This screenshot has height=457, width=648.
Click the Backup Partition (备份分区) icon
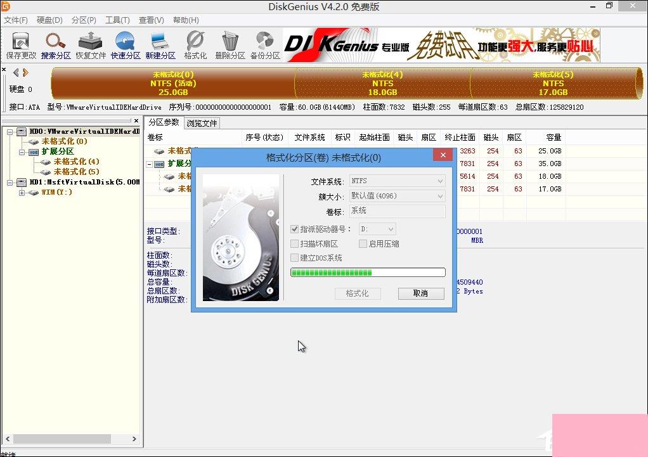coord(265,46)
